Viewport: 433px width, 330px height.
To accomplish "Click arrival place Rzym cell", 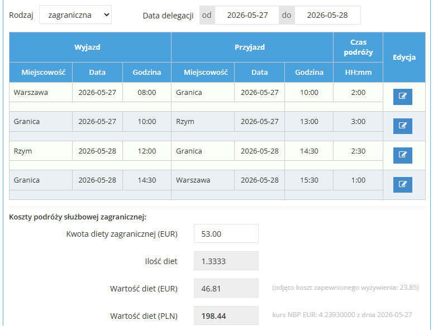I will click(x=203, y=122).
